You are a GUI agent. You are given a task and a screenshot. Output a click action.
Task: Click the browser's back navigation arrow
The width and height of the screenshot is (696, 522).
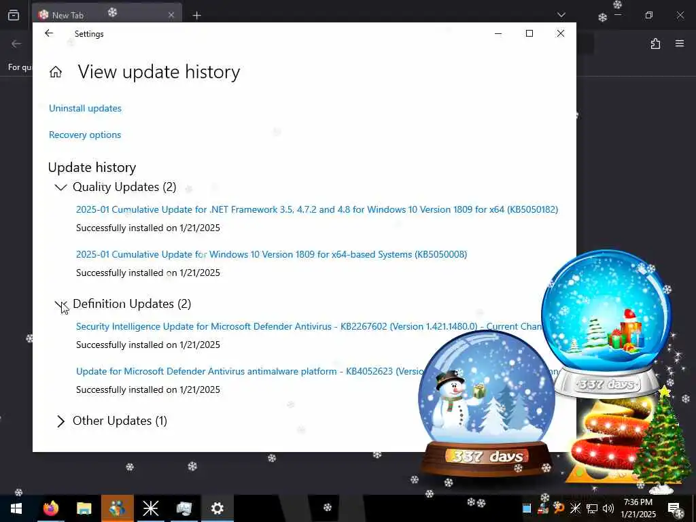(16, 43)
